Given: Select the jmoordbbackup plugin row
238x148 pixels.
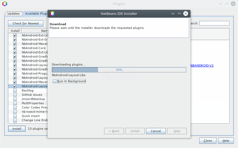Looking at the screenshot, I should (28, 99).
